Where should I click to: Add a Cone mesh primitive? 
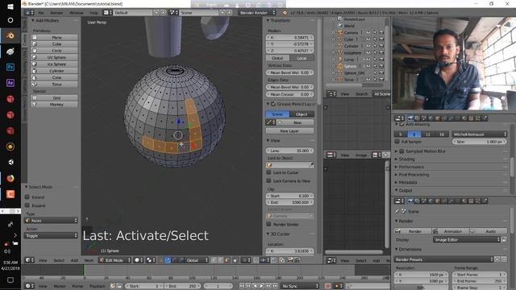click(x=54, y=77)
